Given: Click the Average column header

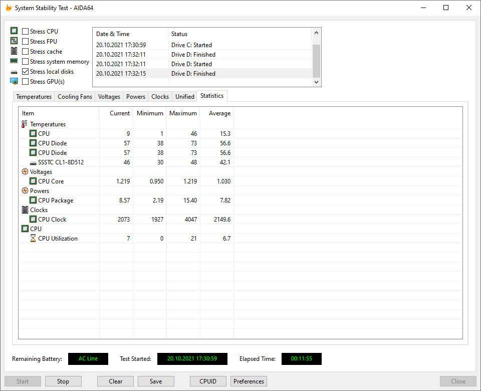Looking at the screenshot, I should coord(217,113).
